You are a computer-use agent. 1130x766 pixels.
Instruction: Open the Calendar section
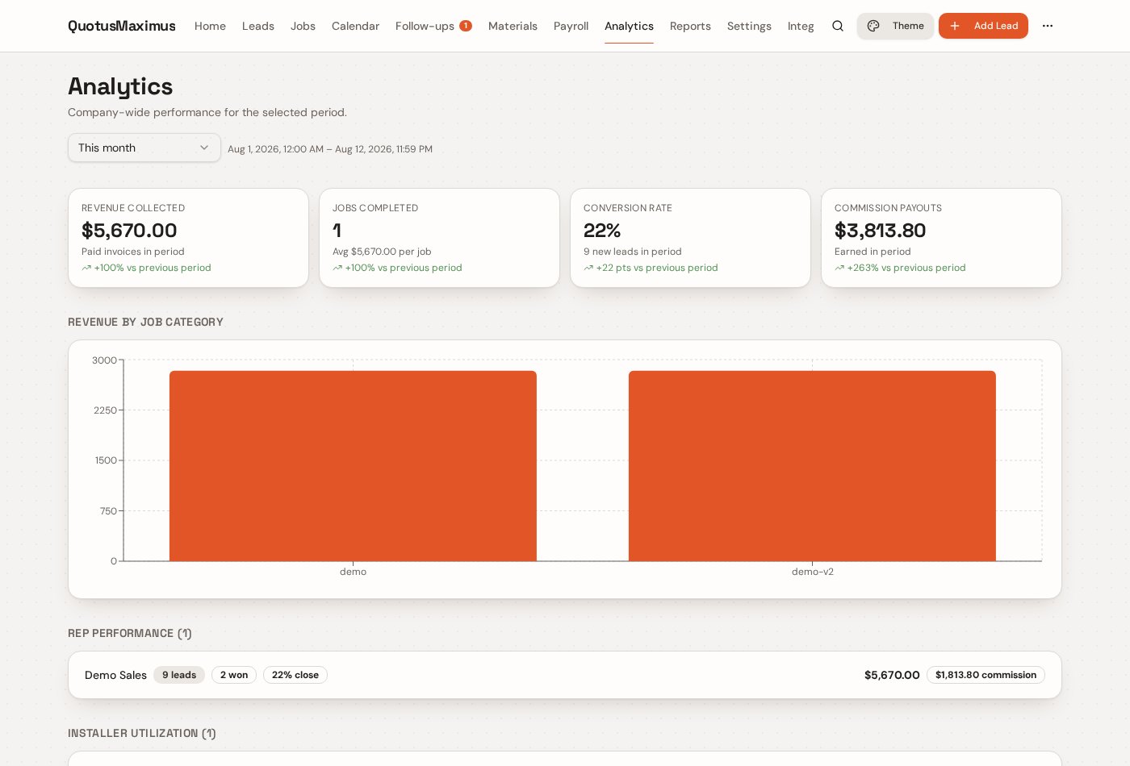click(355, 26)
